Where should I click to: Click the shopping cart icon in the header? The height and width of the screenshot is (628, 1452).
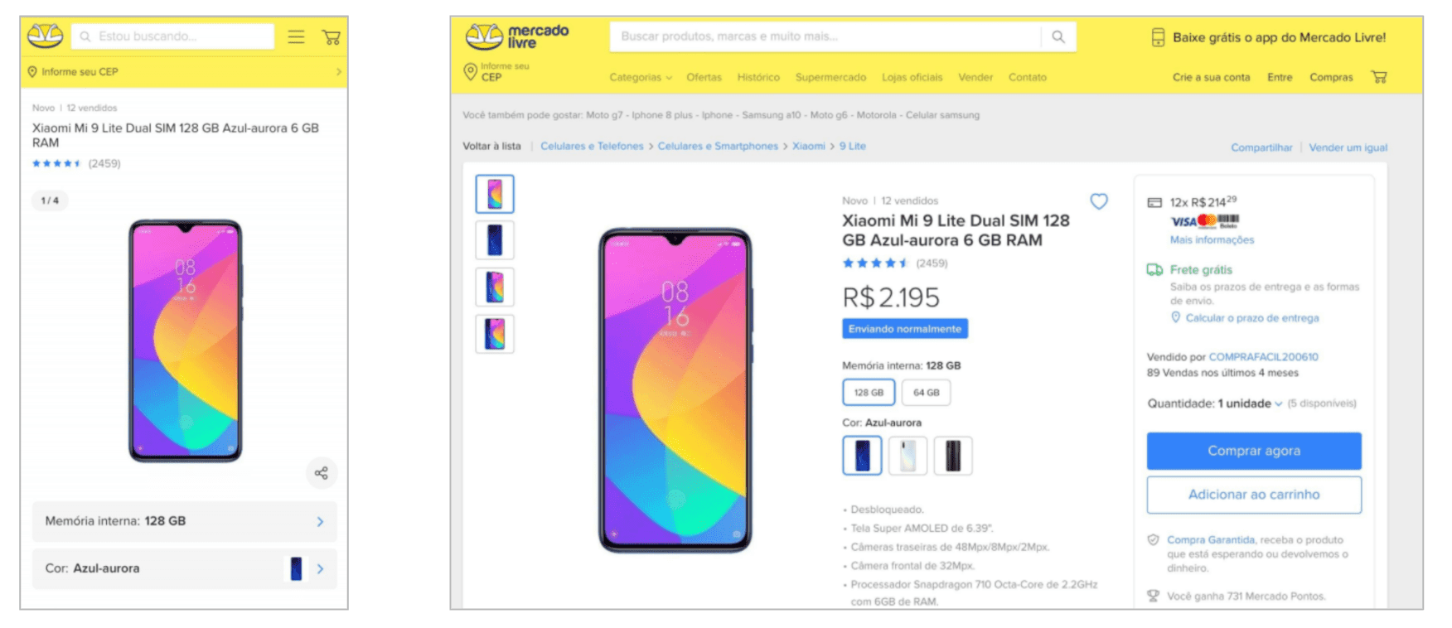coord(1379,77)
